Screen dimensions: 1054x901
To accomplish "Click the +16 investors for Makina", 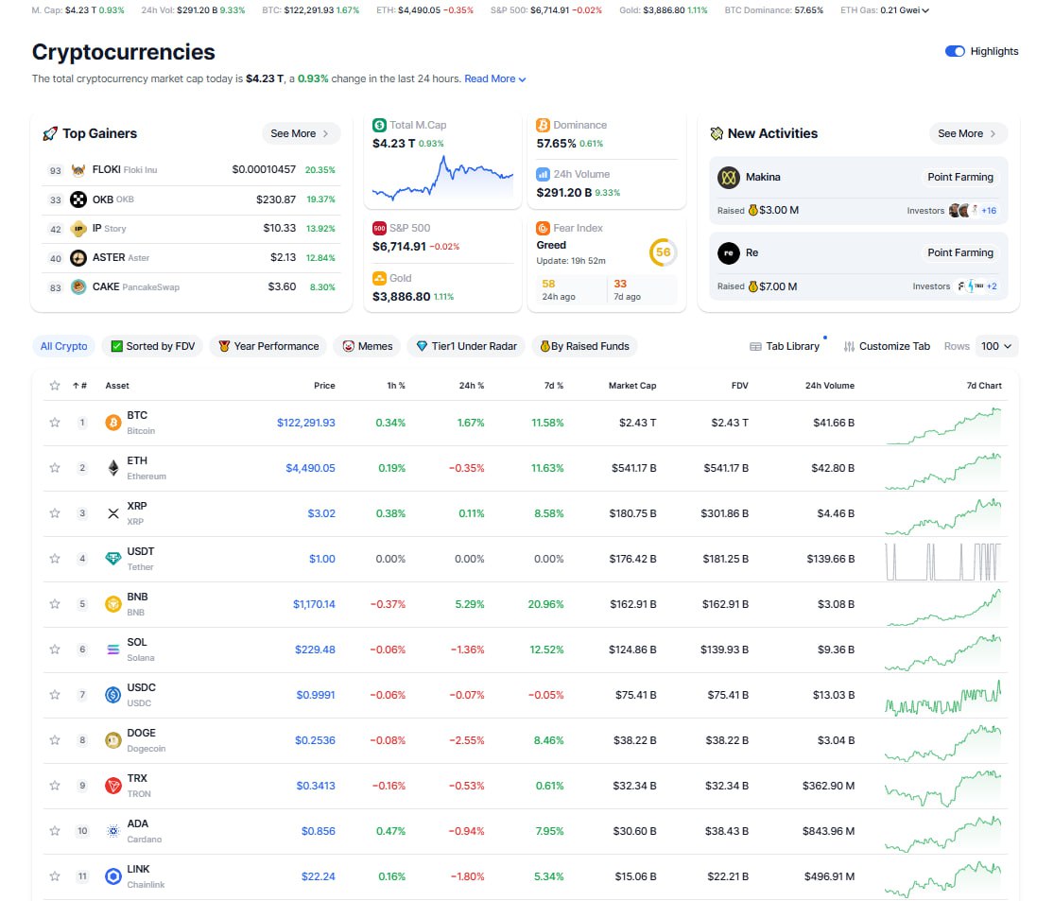I will click(x=989, y=211).
